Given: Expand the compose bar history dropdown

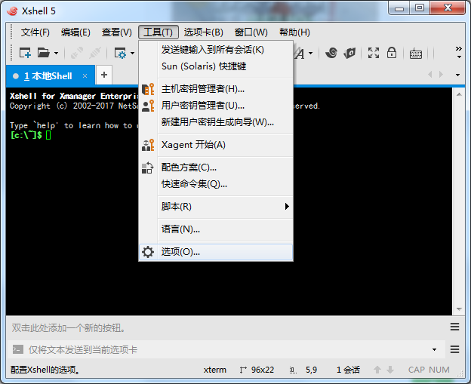Looking at the screenshot, I should (x=434, y=350).
